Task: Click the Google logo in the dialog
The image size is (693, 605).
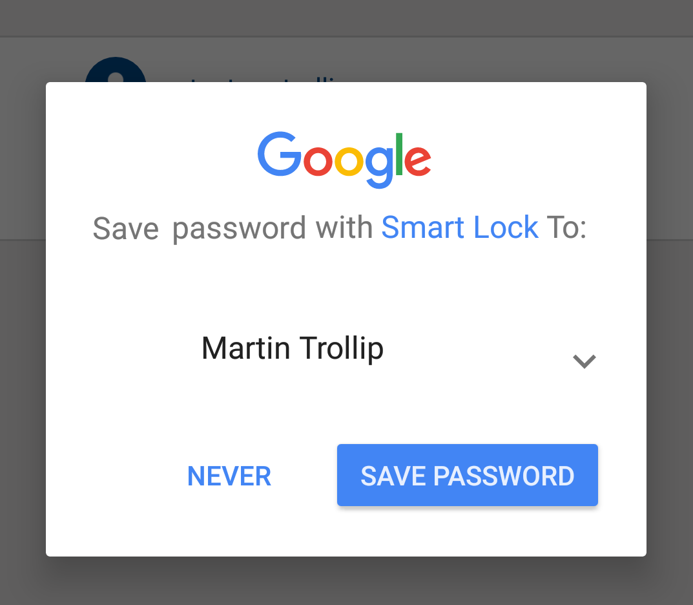Action: tap(344, 160)
